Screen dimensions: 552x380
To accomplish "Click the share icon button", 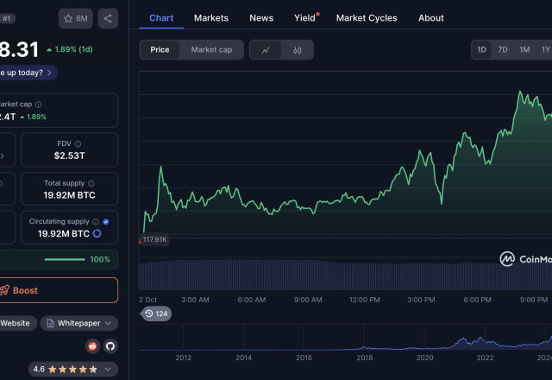I will tap(108, 18).
